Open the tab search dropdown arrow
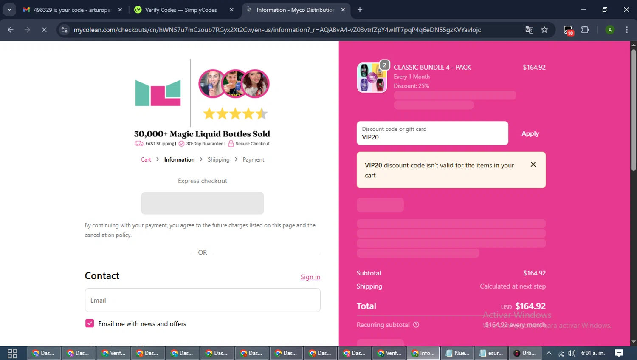Viewport: 637px width, 360px height. (x=9, y=9)
